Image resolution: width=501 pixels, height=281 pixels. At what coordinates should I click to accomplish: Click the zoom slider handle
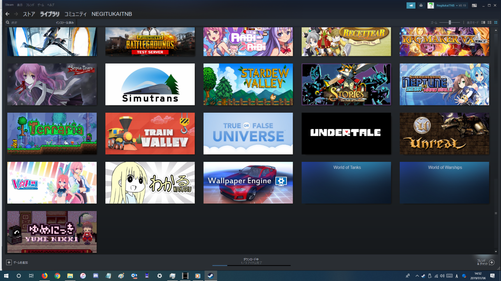pyautogui.click(x=450, y=23)
